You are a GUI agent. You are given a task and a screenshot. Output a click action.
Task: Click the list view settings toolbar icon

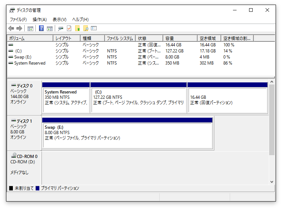(94, 28)
